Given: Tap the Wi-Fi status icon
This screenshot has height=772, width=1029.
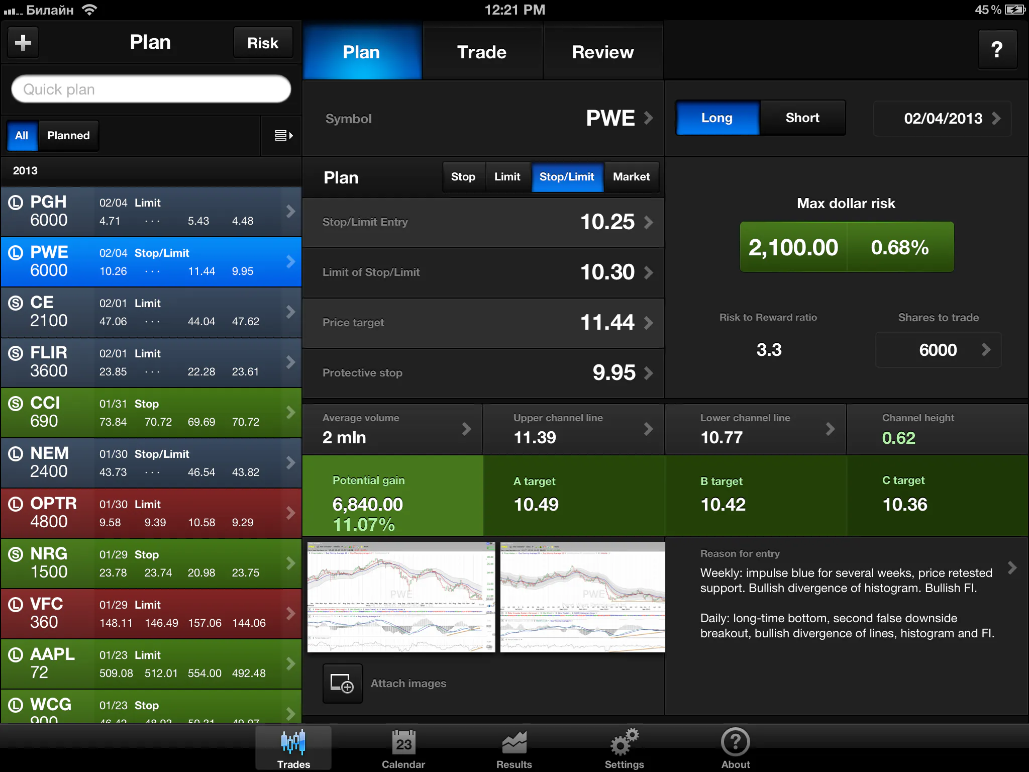Looking at the screenshot, I should pyautogui.click(x=89, y=10).
